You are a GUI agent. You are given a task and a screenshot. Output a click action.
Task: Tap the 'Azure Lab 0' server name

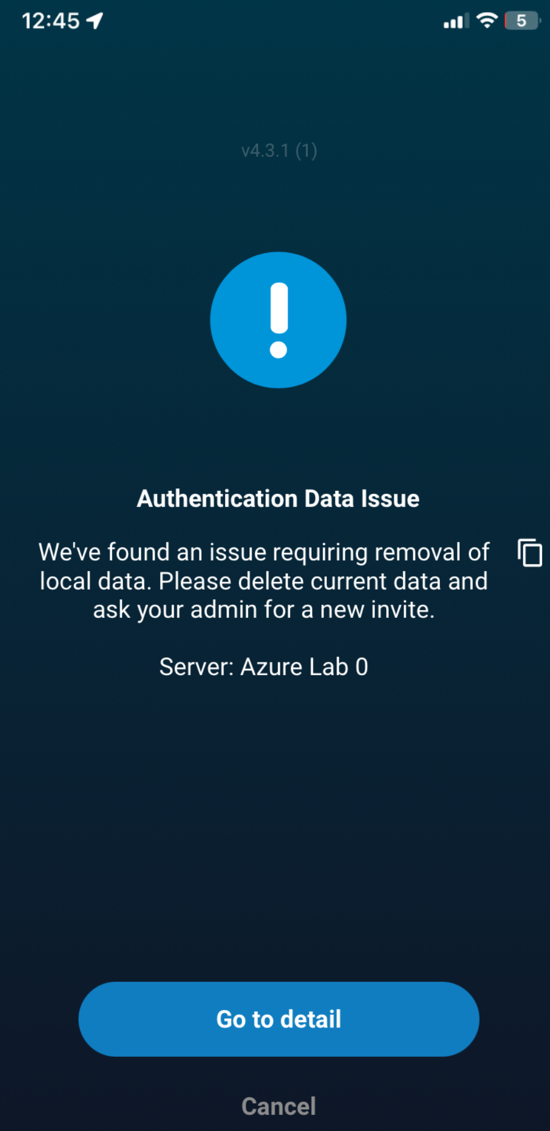304,667
